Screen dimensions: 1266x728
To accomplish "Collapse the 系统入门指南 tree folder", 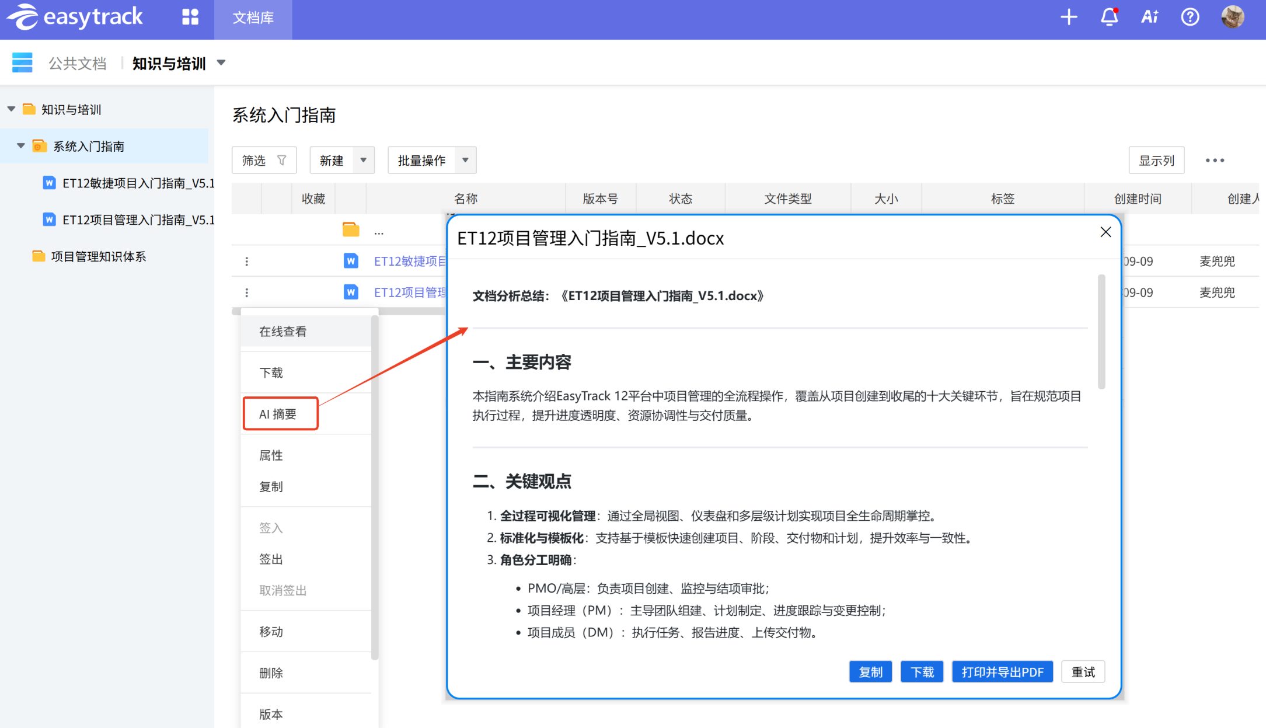I will [x=21, y=146].
